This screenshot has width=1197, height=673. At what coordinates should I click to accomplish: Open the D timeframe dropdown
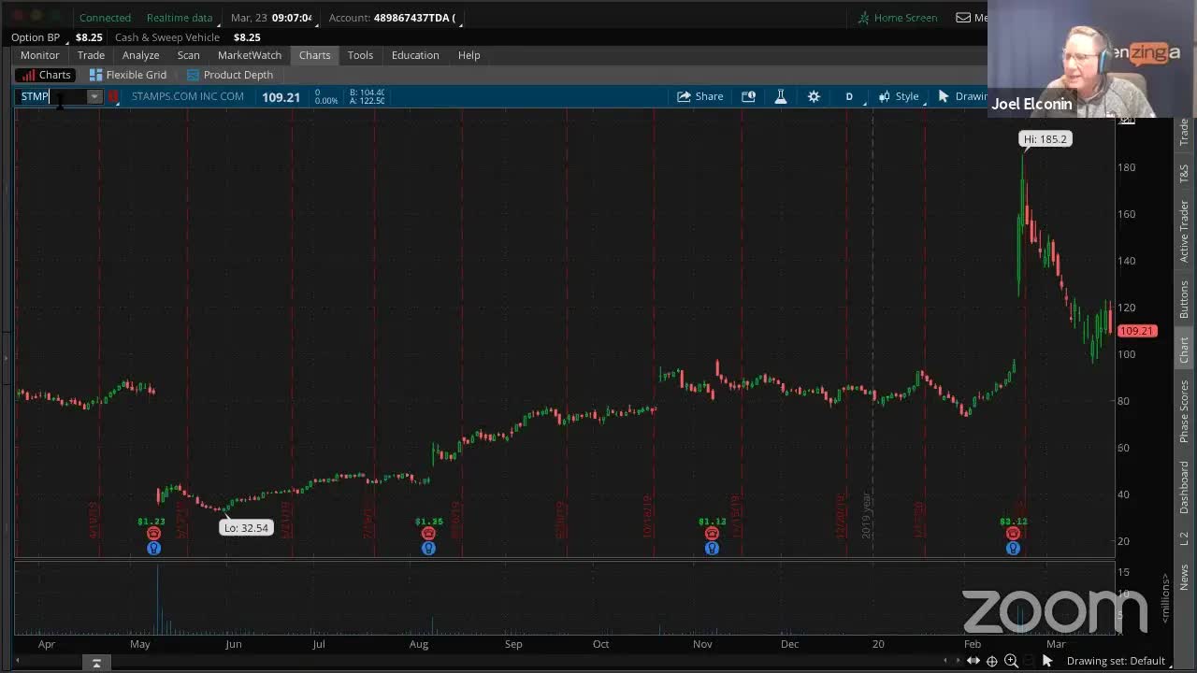(x=849, y=96)
